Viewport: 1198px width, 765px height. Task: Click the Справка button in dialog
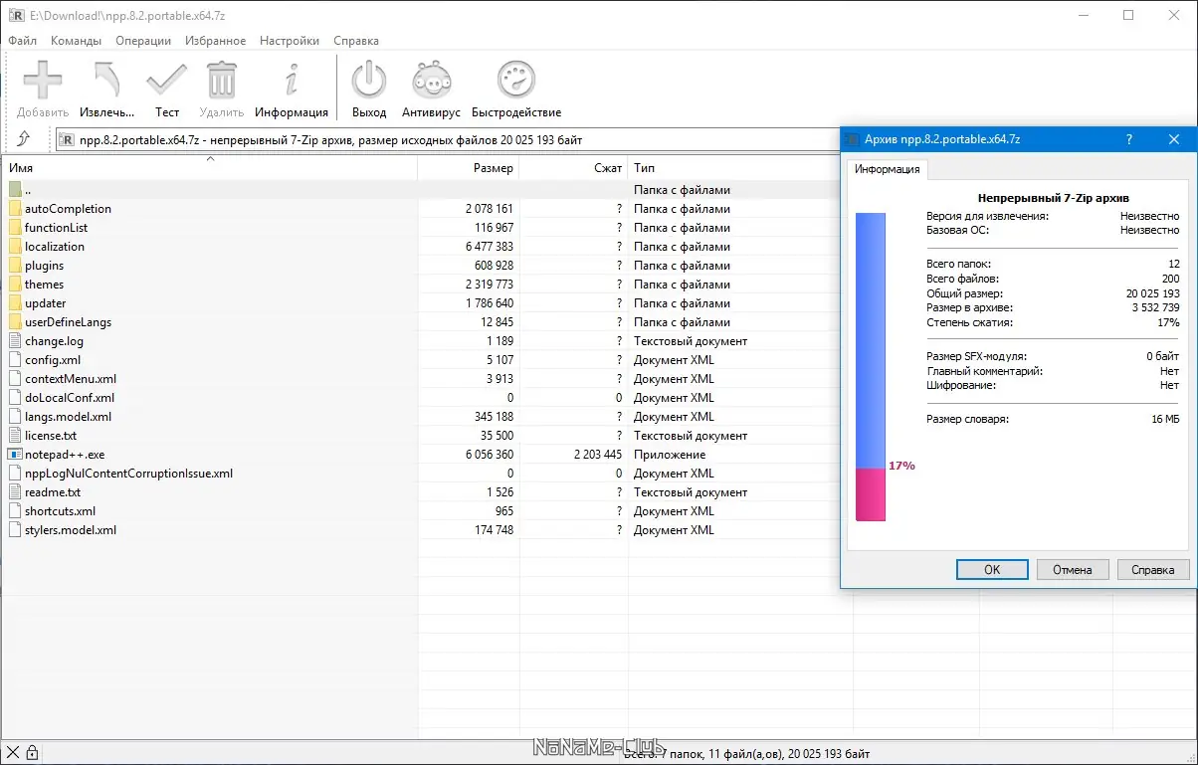1153,570
